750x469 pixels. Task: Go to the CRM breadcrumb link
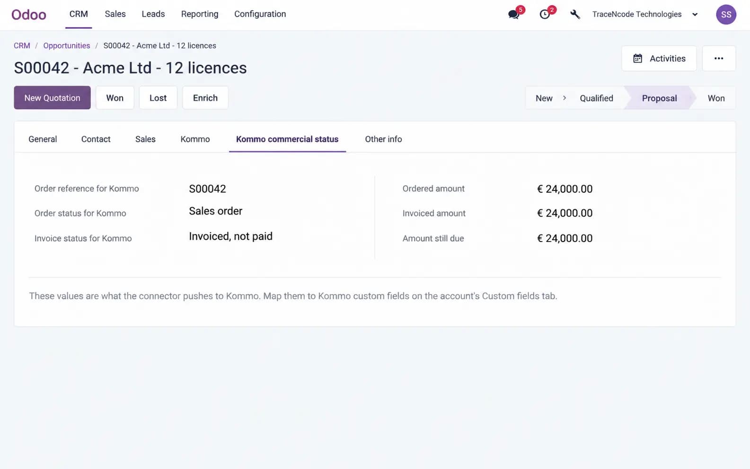pyautogui.click(x=22, y=45)
